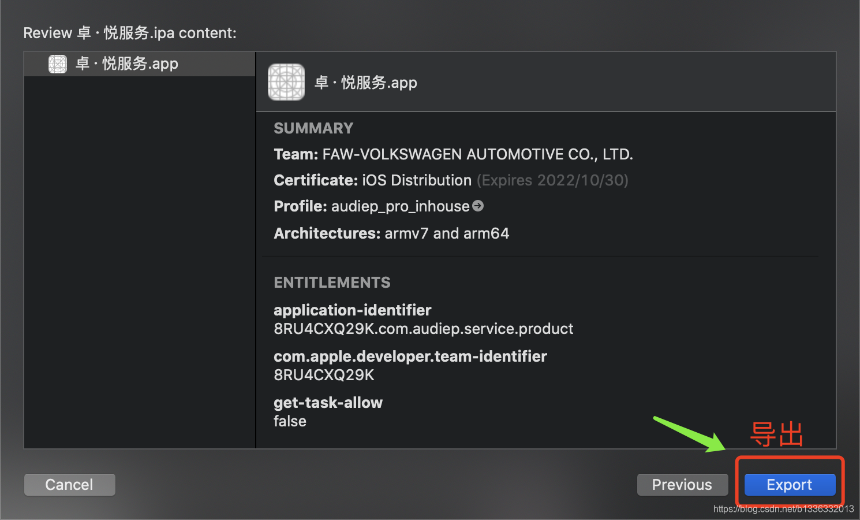Viewport: 860px width, 520px height.
Task: Click the large app icon in header
Action: [x=286, y=82]
